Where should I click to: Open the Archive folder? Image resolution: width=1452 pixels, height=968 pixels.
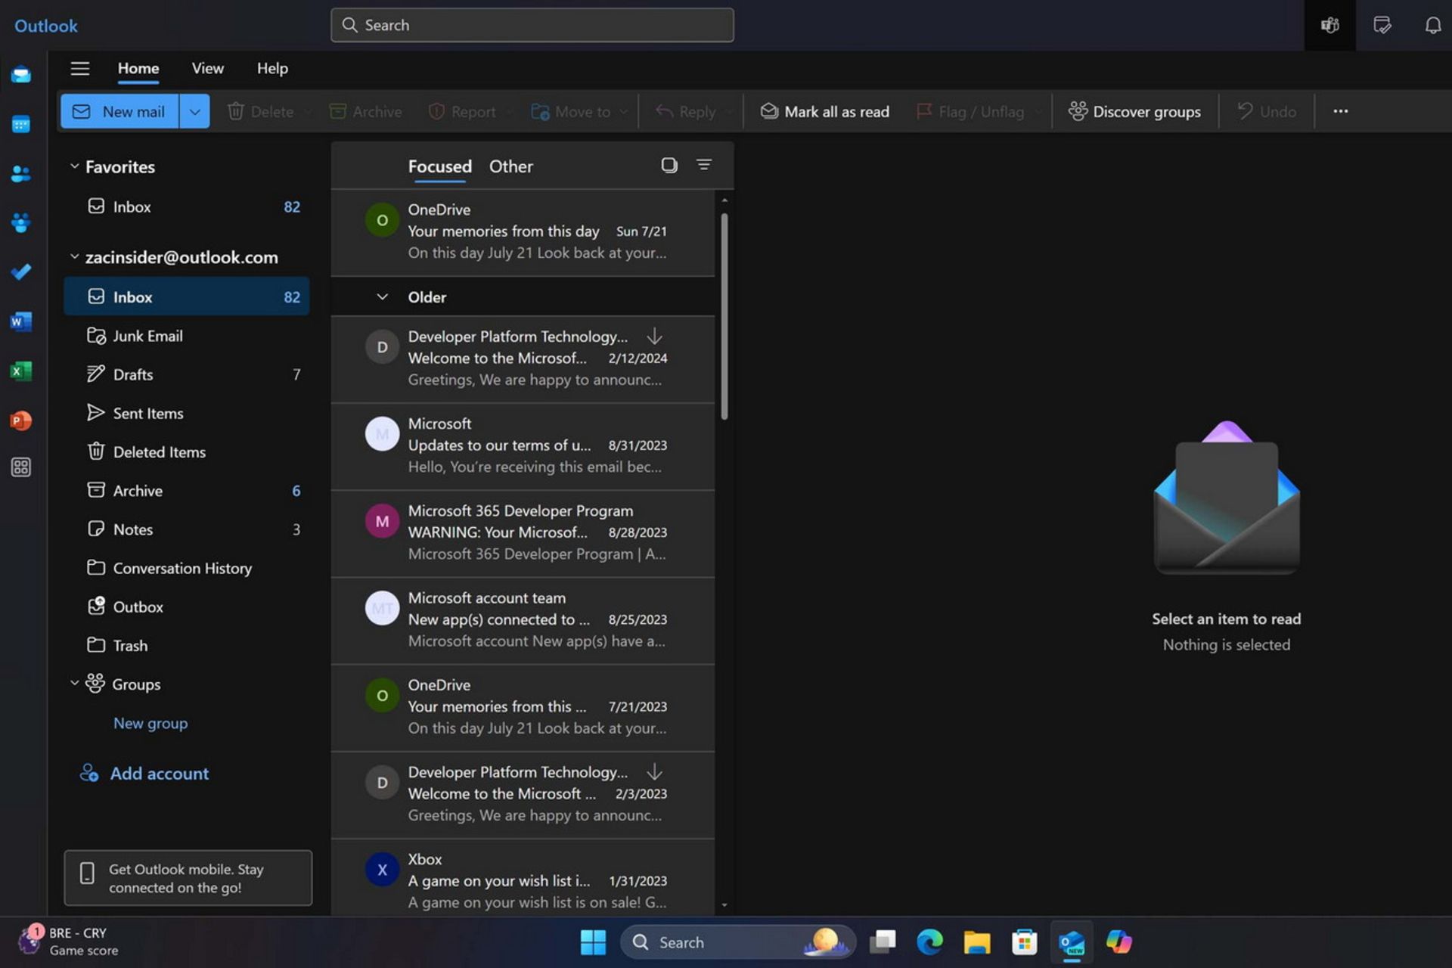point(187,490)
